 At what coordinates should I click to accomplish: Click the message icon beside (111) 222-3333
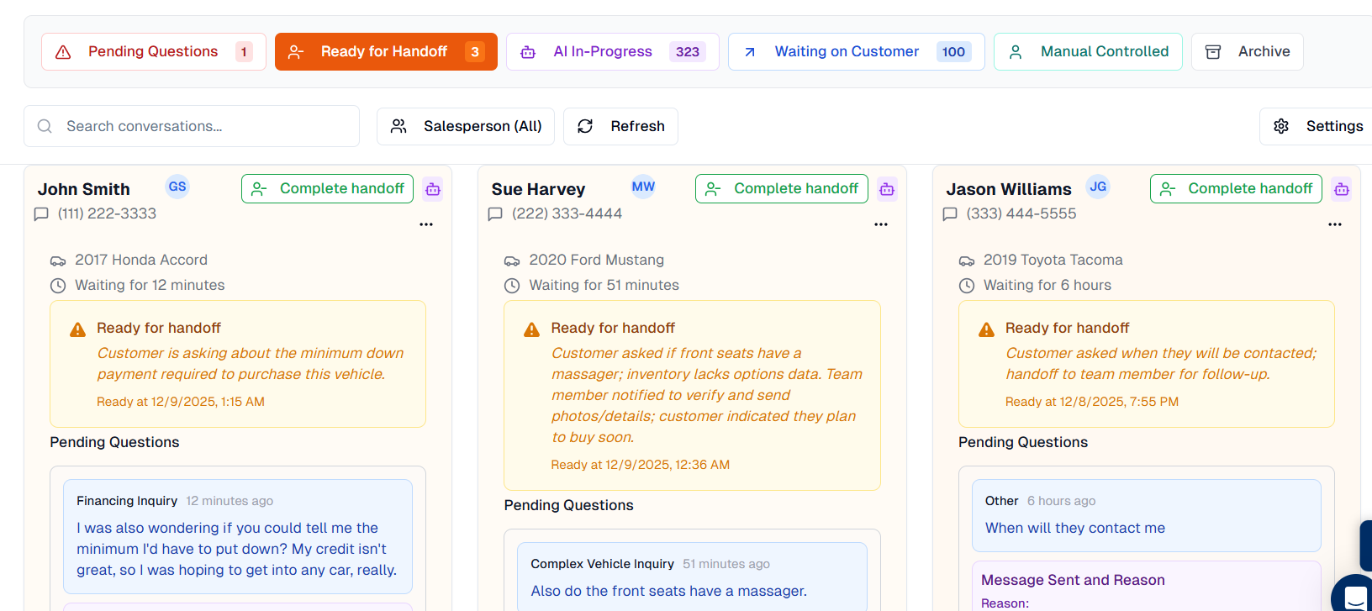click(x=41, y=214)
